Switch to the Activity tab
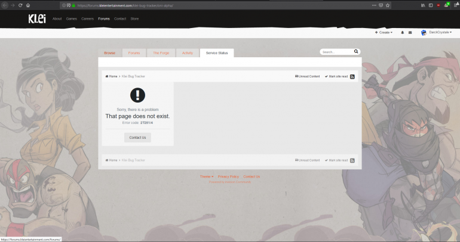 [188, 53]
